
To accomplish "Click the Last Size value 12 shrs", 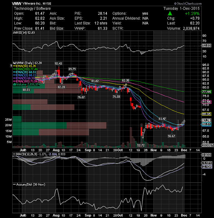I will [101, 23].
